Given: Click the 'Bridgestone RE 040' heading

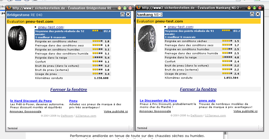Looking at the screenshot, I should pos(25,15).
